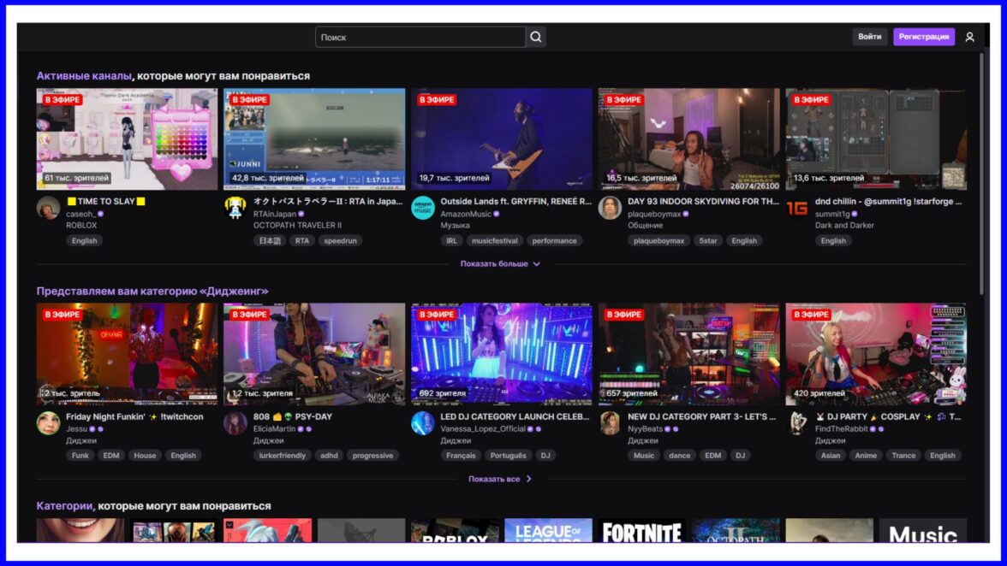Open plaqueboymax channel avatar
Screen dimensions: 1007x566
point(610,208)
